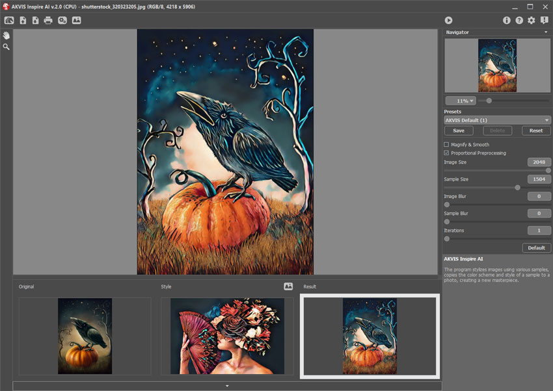The height and width of the screenshot is (391, 553).
Task: Click the print image icon
Action: tap(48, 20)
